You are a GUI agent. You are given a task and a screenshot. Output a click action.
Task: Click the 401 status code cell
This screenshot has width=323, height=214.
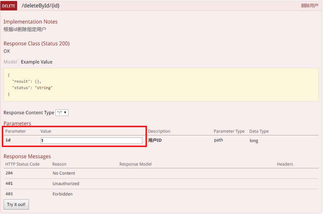[x=9, y=183]
